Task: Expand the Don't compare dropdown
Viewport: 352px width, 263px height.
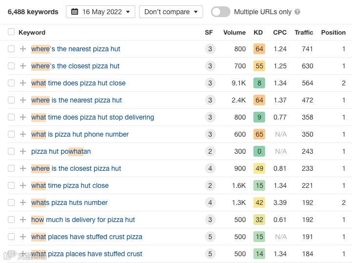Action: point(171,12)
